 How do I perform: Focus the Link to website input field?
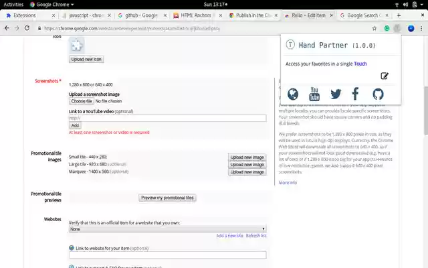coord(167,255)
